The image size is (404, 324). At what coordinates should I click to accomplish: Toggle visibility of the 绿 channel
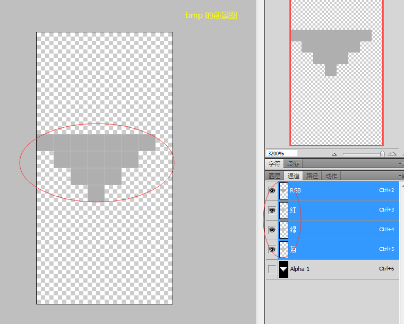coord(272,230)
